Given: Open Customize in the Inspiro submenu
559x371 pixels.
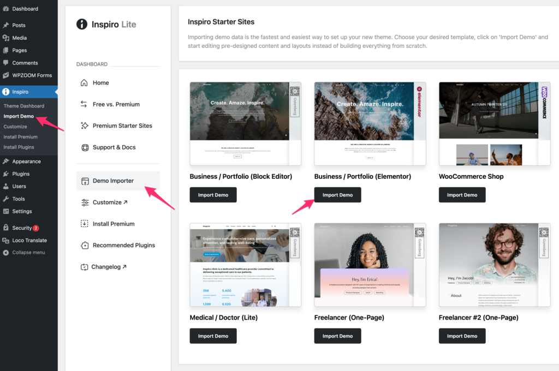Looking at the screenshot, I should [15, 127].
